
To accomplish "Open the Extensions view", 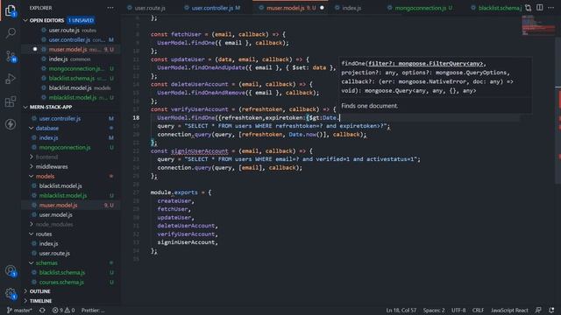I will point(11,101).
